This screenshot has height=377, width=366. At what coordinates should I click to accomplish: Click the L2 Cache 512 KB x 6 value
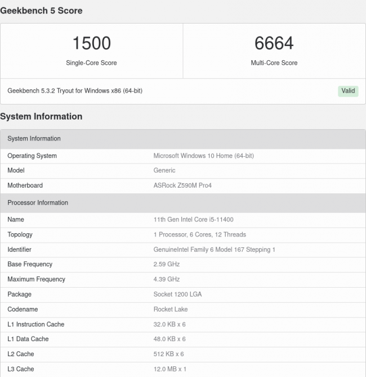pos(168,354)
